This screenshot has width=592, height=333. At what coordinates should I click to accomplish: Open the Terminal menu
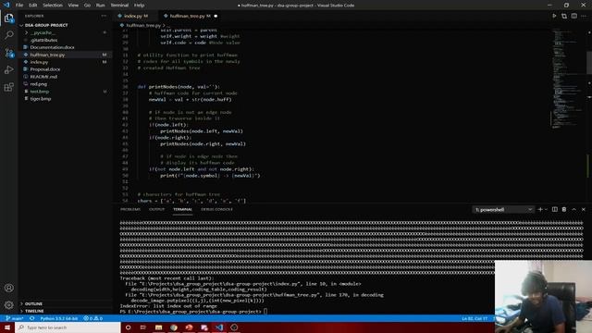pos(119,6)
